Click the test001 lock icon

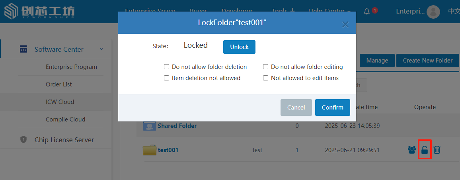(425, 150)
